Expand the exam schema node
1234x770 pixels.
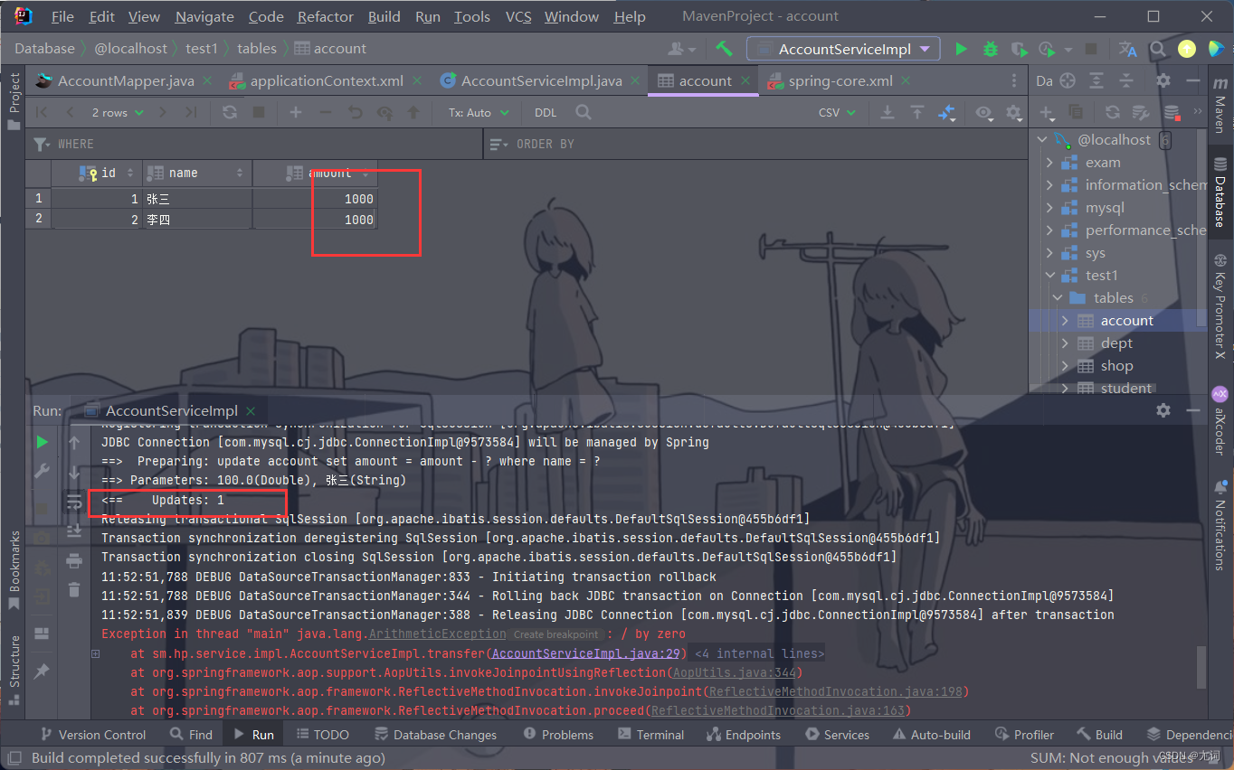coord(1049,163)
